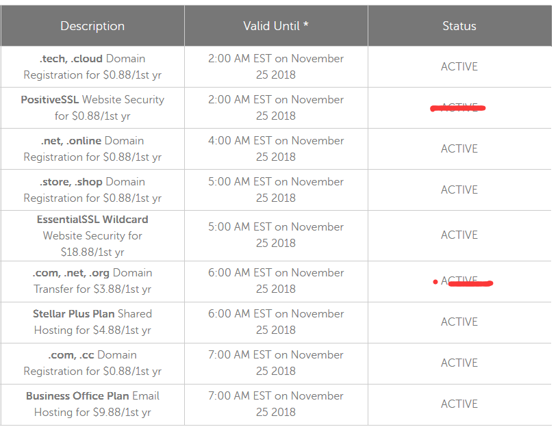558x429 pixels.
Task: Click the Status column header
Action: coord(459,26)
